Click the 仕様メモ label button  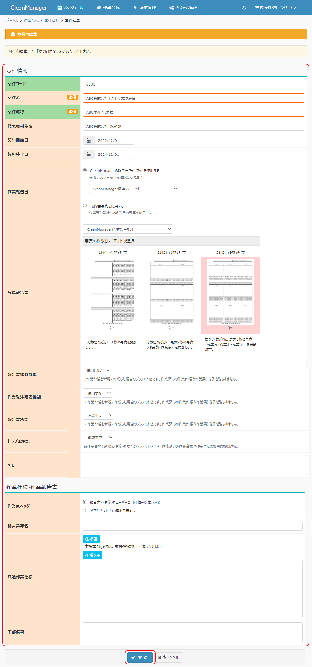(x=92, y=555)
